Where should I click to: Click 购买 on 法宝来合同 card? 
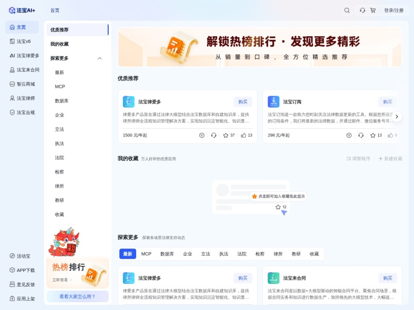388,278
